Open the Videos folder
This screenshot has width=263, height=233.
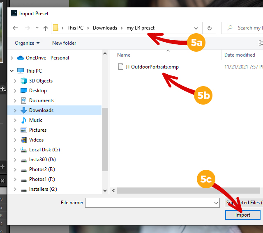37,140
